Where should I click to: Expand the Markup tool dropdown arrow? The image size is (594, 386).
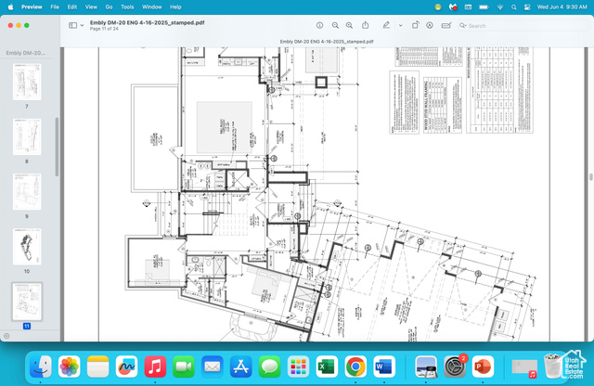pos(400,25)
